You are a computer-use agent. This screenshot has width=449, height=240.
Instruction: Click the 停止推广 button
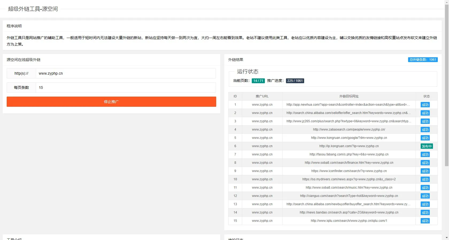click(x=111, y=102)
